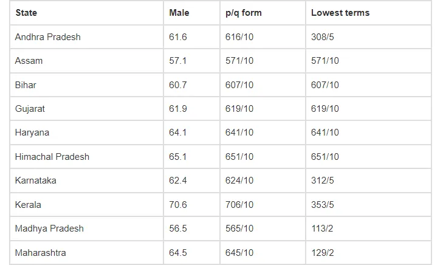Viewport: 443px width, 265px height.
Task: Click the Bihar row label
Action: pyautogui.click(x=26, y=85)
